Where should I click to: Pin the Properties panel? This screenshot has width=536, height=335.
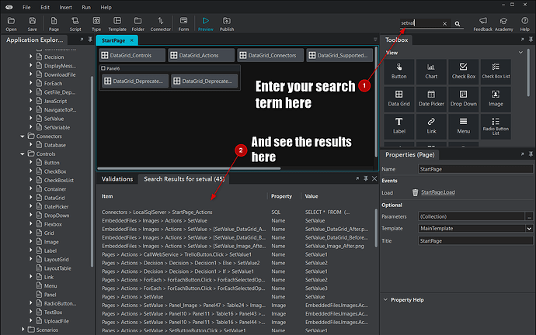[531, 154]
